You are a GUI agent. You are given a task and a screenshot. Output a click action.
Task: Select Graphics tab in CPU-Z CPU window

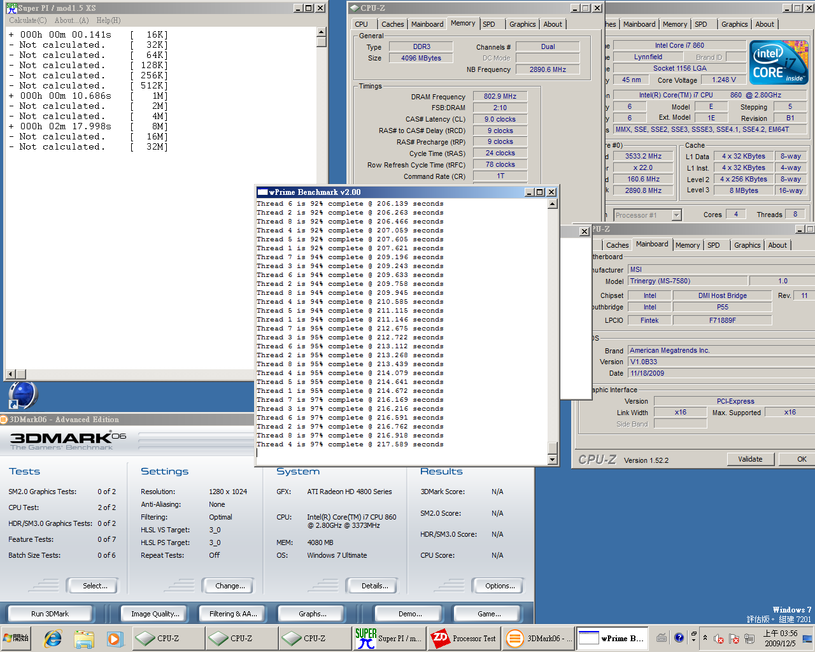point(735,24)
